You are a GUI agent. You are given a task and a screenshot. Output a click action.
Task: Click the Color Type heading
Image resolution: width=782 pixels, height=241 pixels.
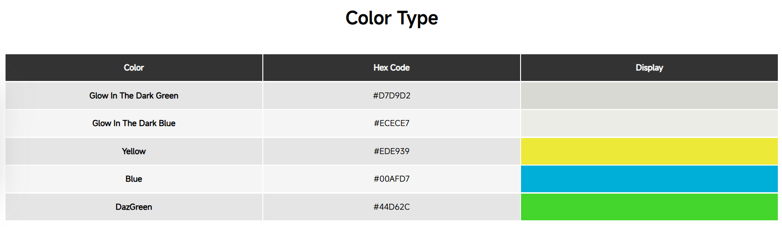coord(391,18)
